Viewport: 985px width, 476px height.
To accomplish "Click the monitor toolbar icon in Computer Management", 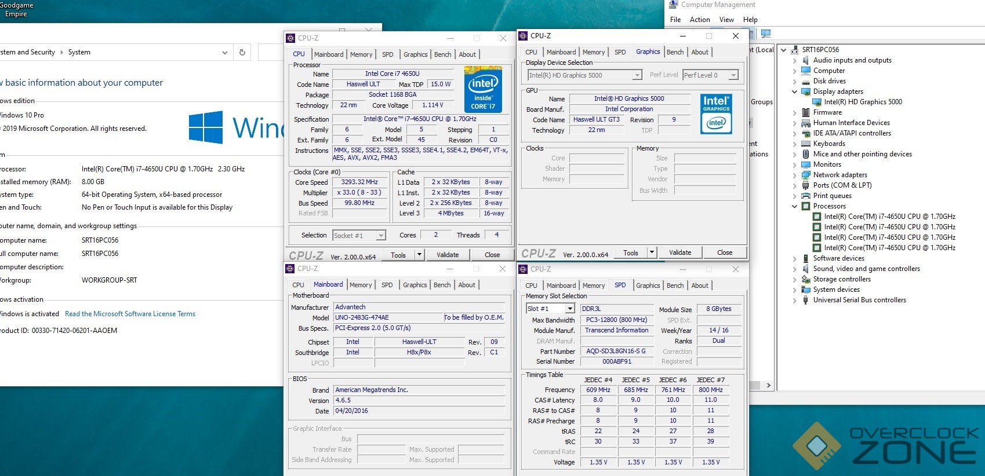I will (x=766, y=34).
